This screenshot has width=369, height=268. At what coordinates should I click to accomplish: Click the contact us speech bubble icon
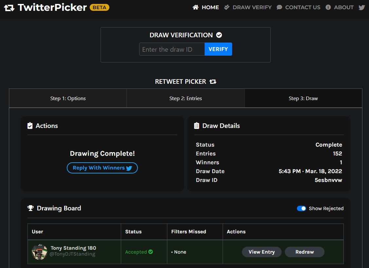click(279, 7)
